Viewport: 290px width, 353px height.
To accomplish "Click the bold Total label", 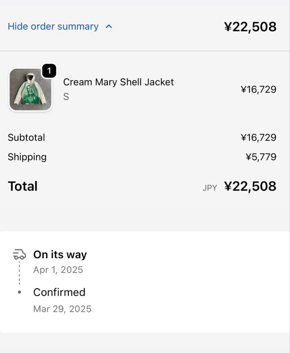I will click(23, 186).
